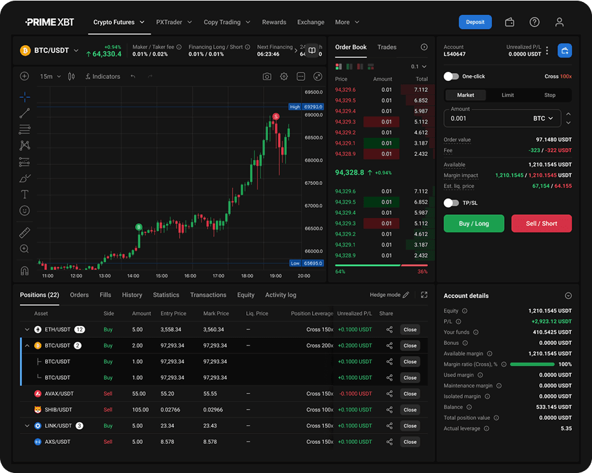The width and height of the screenshot is (592, 473).
Task: Switch to the Trades tab
Action: pos(386,47)
